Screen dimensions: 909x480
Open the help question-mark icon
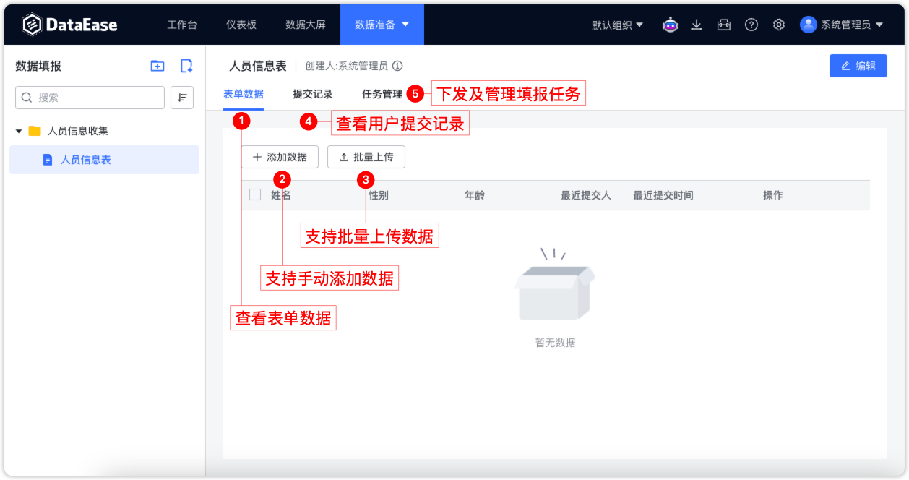pyautogui.click(x=751, y=24)
